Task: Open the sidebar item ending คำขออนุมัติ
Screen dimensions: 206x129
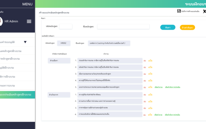Action: (x=7, y=42)
